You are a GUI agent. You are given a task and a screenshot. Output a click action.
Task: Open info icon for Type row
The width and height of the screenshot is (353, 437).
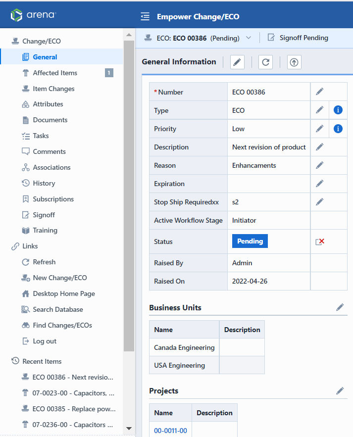tap(338, 110)
